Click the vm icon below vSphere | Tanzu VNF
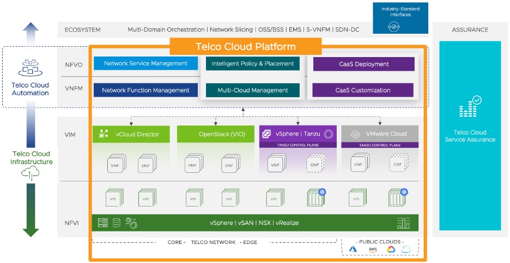The height and width of the screenshot is (263, 510). tap(275, 198)
